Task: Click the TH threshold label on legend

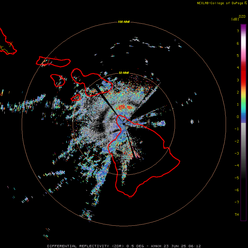Action: pos(237,214)
